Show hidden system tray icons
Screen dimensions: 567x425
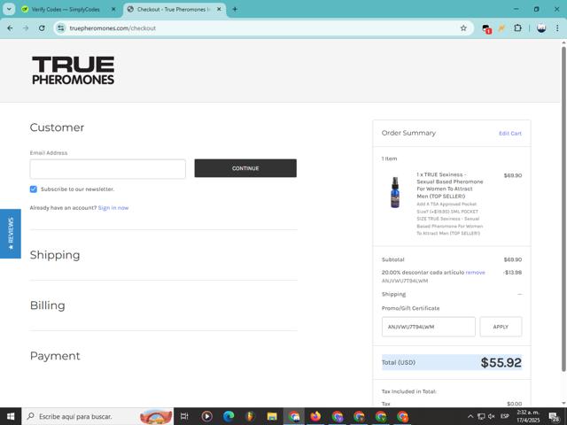click(x=470, y=416)
